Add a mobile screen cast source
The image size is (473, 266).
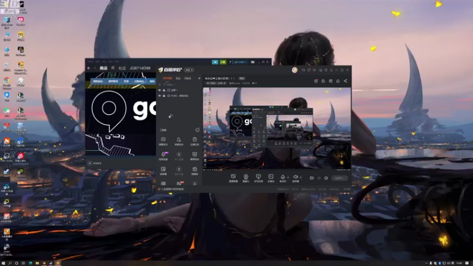[x=258, y=178]
